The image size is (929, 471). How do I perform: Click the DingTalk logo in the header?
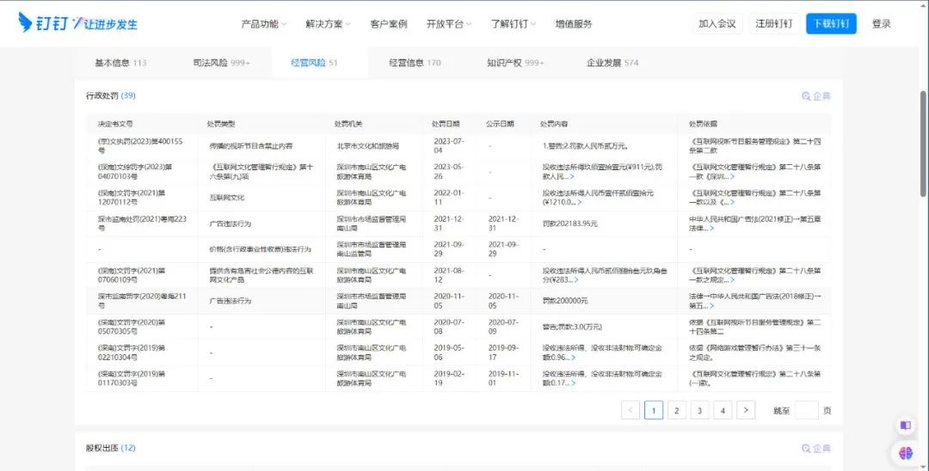[x=77, y=23]
